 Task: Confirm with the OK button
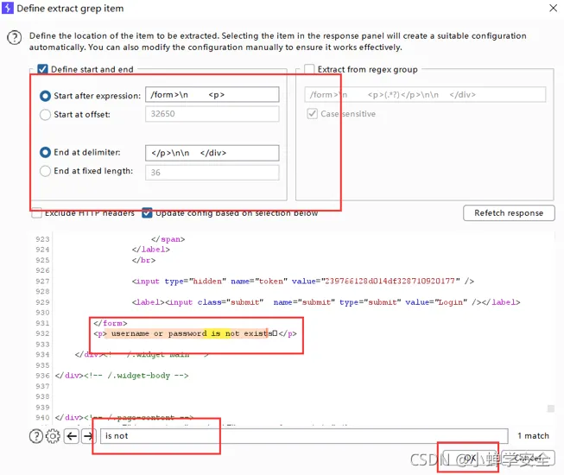coord(470,458)
